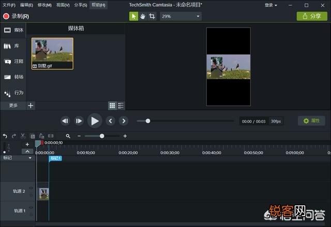Paste media onto the timeline
The height and width of the screenshot is (227, 331).
pyautogui.click(x=41, y=136)
